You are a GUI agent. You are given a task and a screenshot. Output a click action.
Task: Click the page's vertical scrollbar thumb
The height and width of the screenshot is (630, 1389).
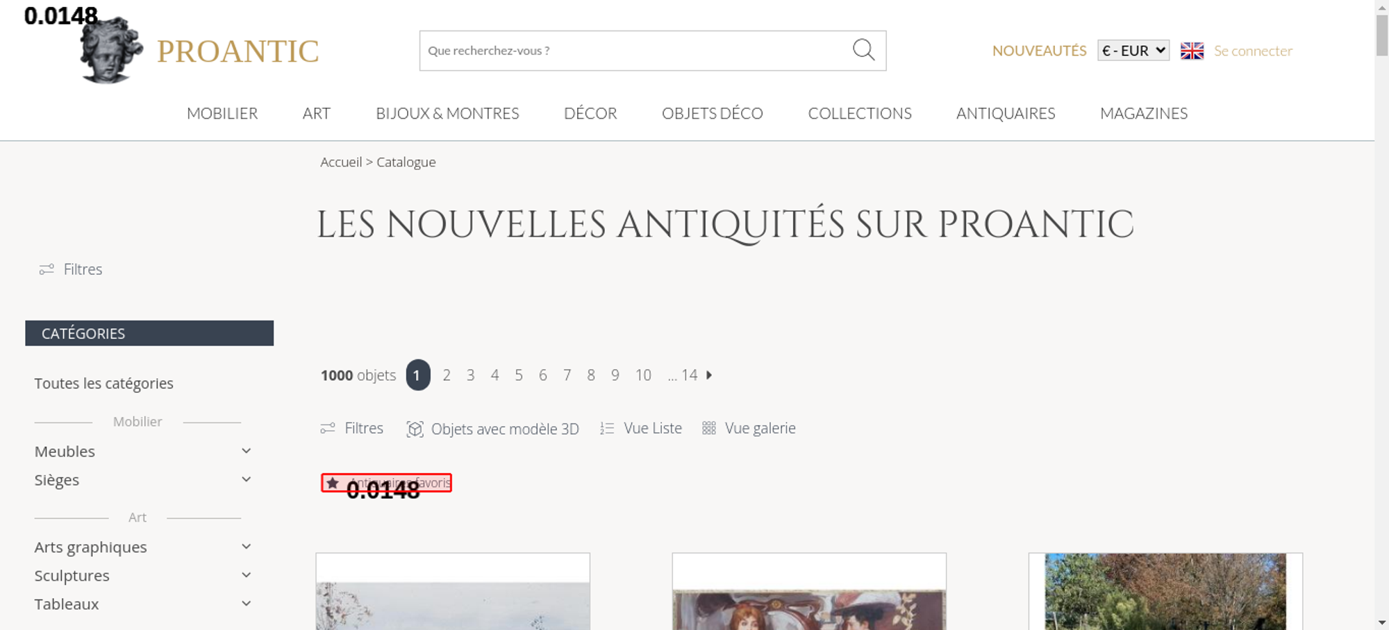coord(1381,35)
